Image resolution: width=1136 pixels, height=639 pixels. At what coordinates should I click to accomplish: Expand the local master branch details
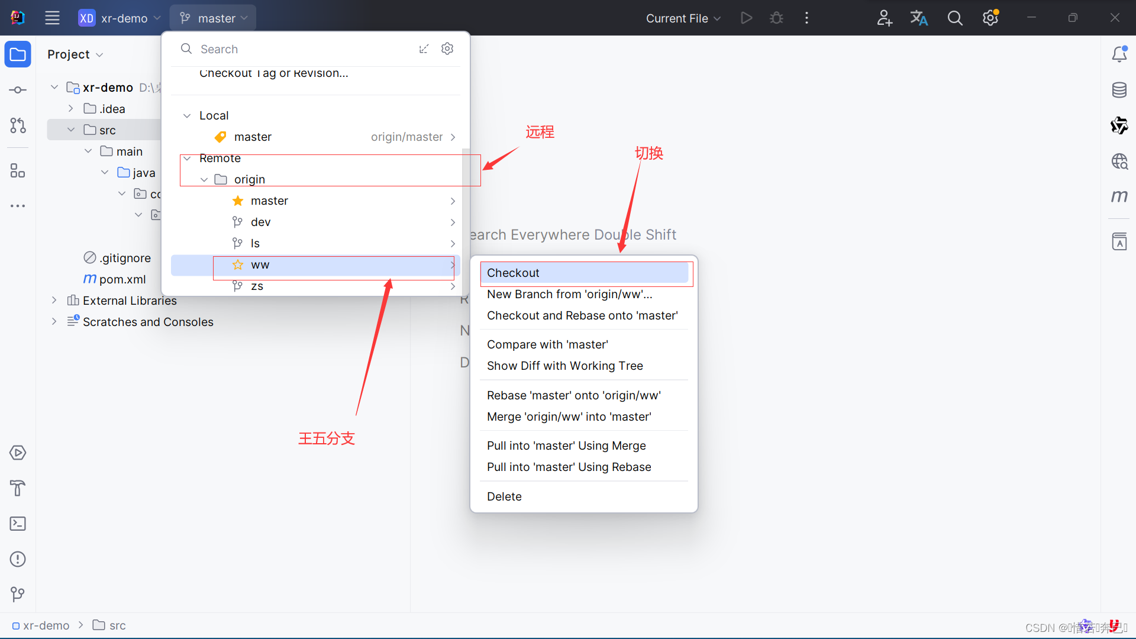453,137
